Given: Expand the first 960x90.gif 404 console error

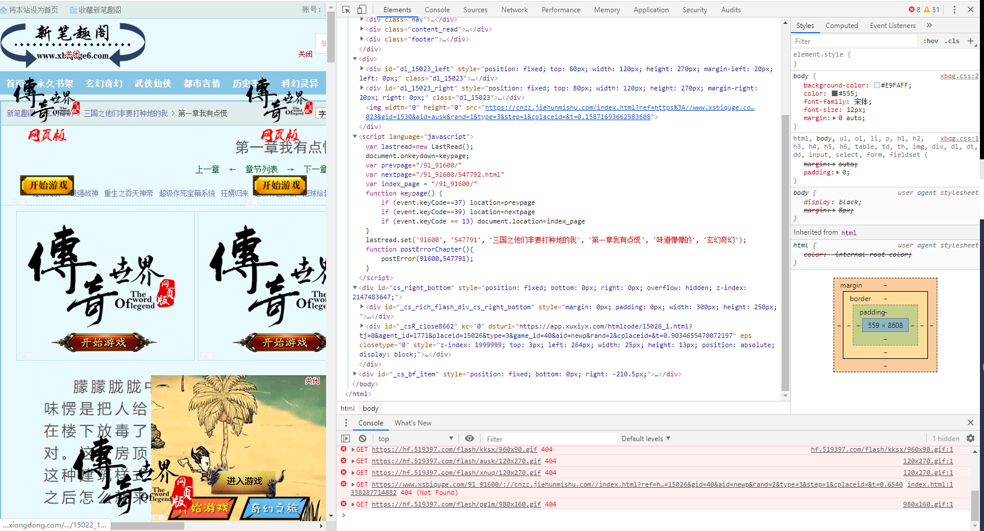Looking at the screenshot, I should [352, 449].
